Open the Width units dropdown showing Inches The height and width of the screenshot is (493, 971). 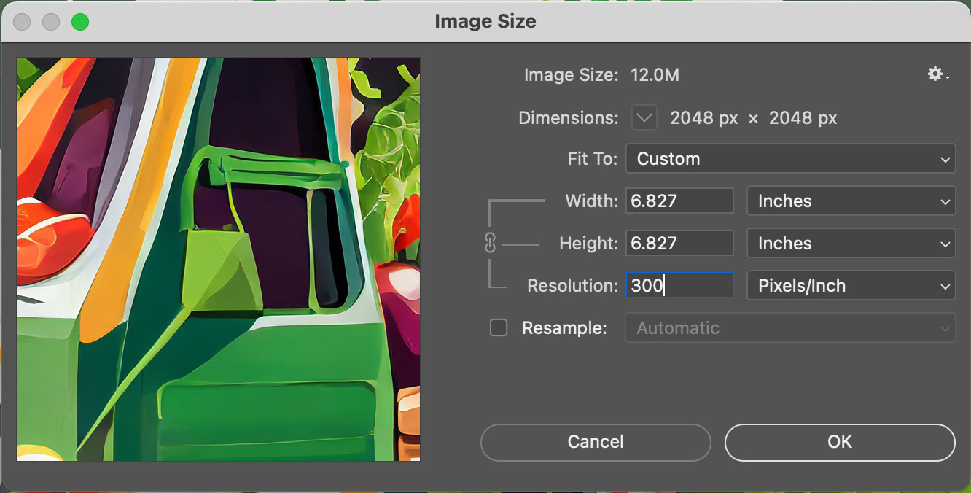click(x=851, y=201)
